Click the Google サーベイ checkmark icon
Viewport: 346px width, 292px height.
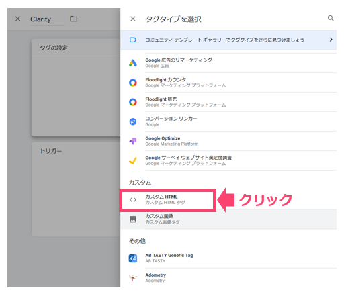coord(133,160)
